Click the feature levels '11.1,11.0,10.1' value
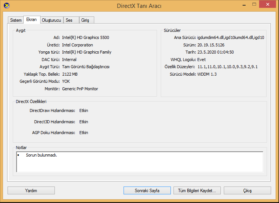This screenshot has width=279, height=203. pos(228,67)
